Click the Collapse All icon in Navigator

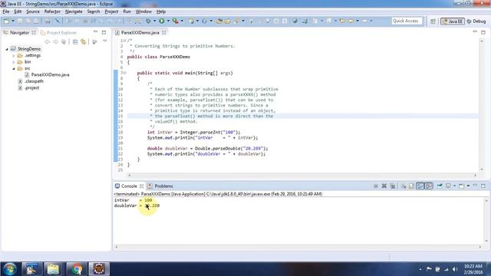pos(75,41)
